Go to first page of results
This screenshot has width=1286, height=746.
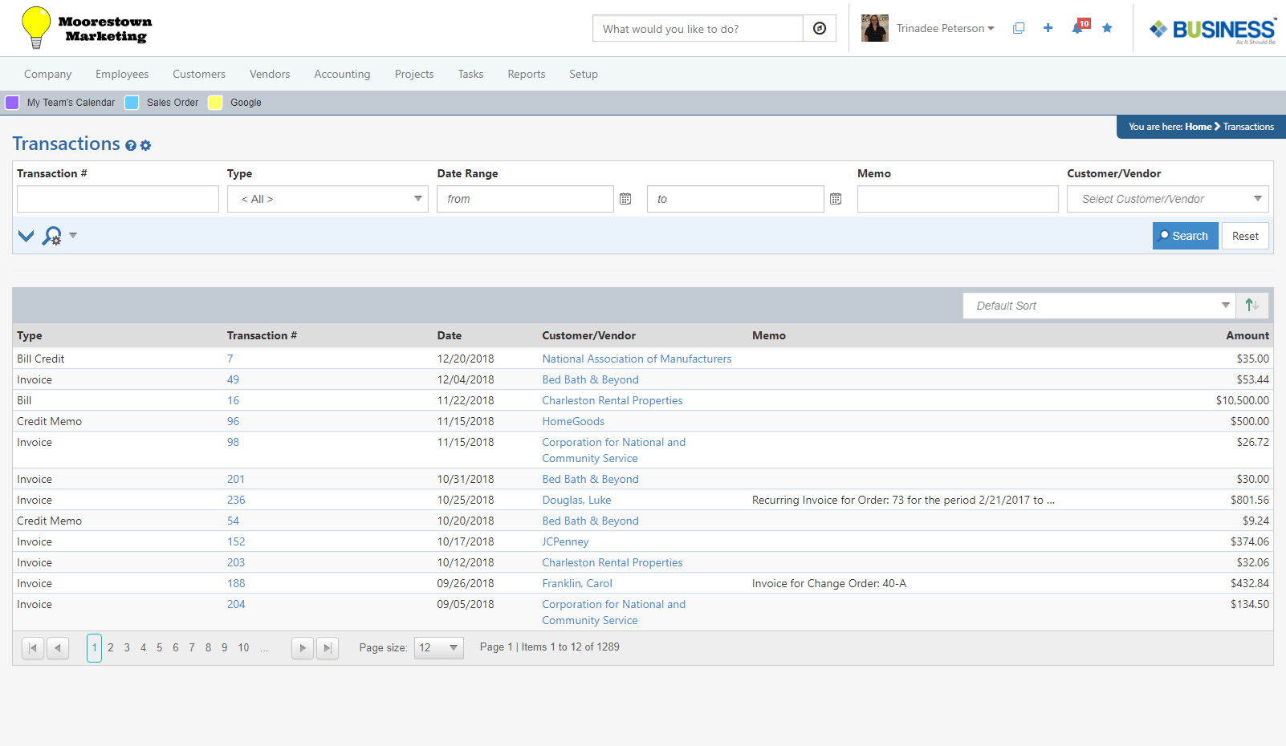pyautogui.click(x=33, y=648)
